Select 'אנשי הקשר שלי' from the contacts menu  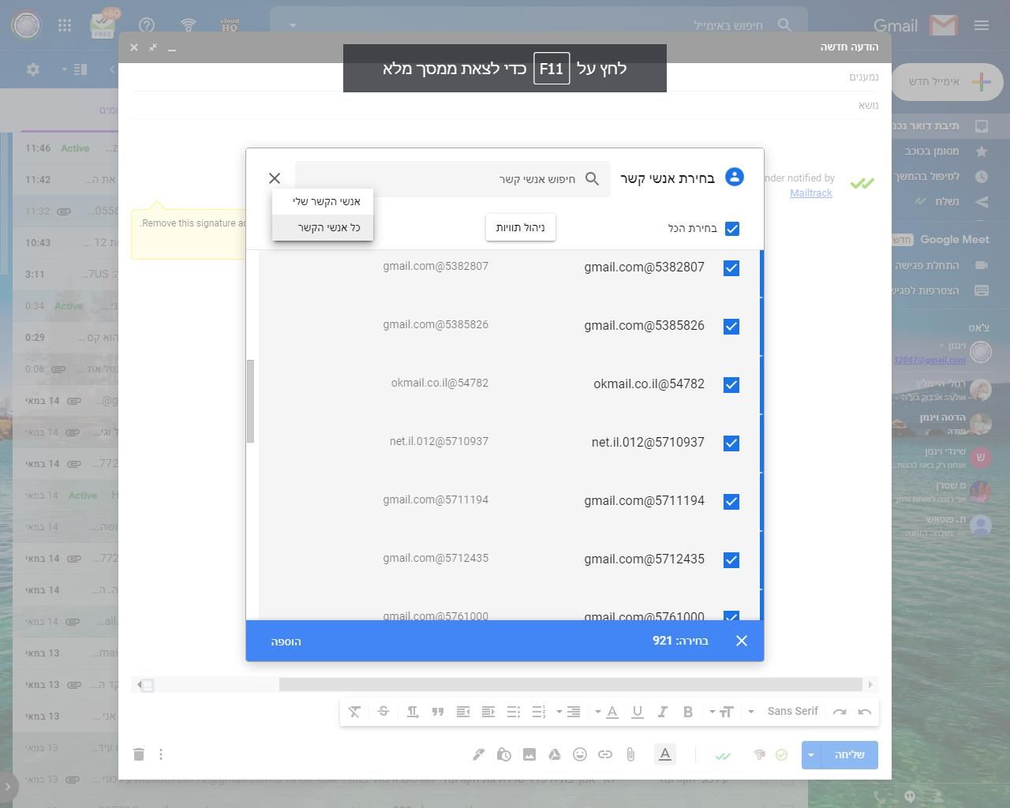pyautogui.click(x=323, y=201)
